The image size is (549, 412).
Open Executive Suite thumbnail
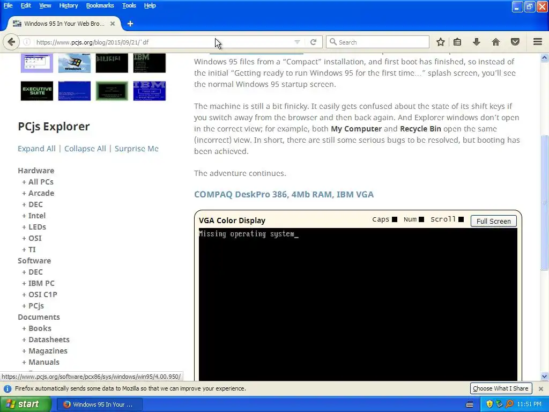click(x=37, y=91)
